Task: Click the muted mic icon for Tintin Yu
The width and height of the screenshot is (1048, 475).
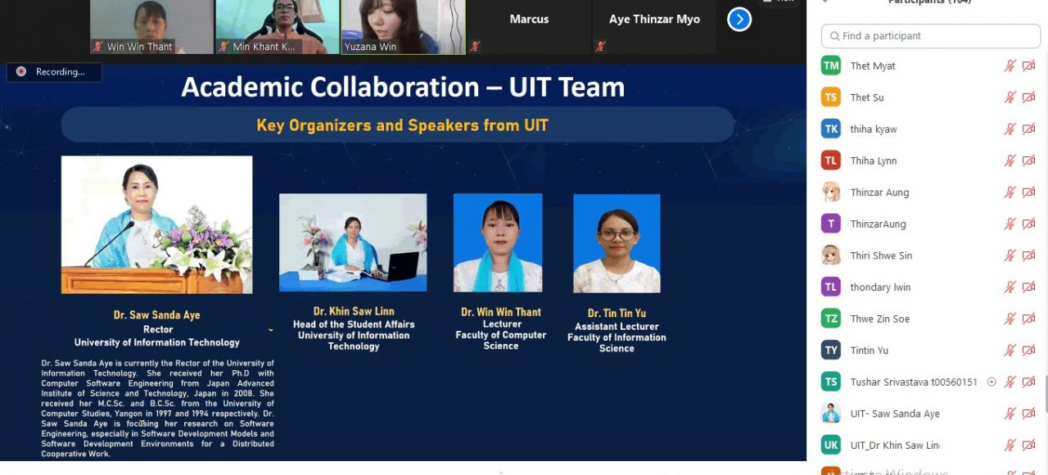Action: click(1010, 351)
